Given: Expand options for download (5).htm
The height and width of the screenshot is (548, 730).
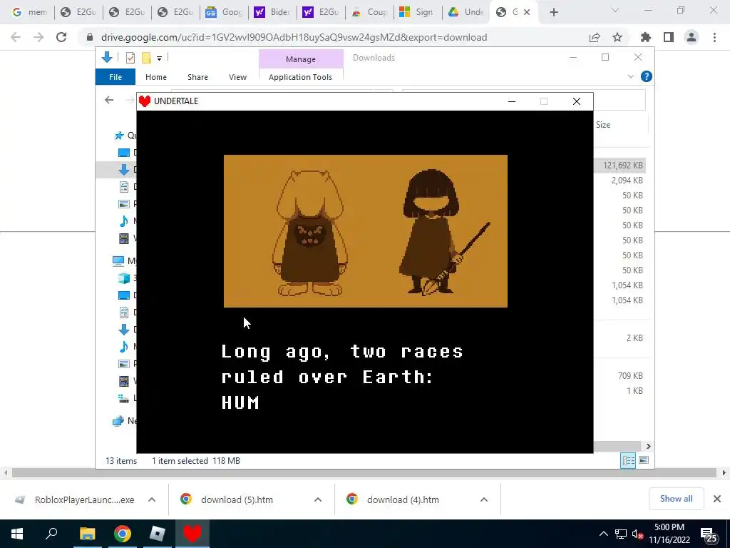Looking at the screenshot, I should (x=318, y=499).
